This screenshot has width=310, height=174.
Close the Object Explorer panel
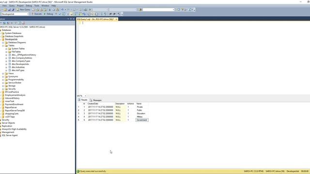pos(74,19)
